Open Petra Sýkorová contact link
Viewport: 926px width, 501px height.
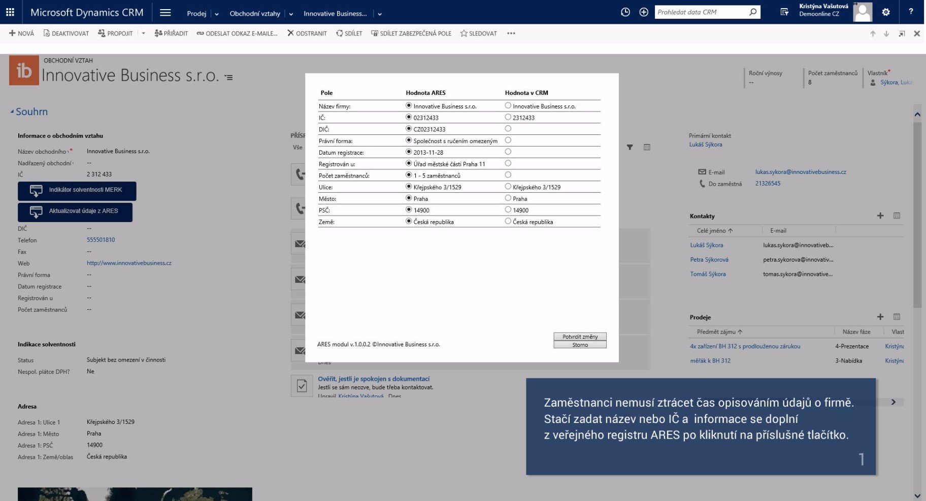709,260
